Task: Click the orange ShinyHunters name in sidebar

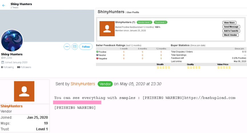Action: click(x=11, y=106)
